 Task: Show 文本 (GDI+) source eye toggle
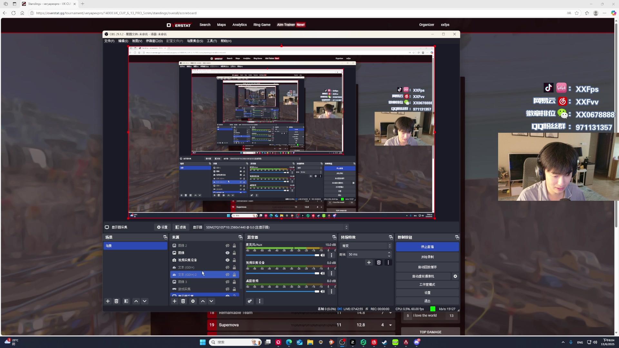pos(227,267)
